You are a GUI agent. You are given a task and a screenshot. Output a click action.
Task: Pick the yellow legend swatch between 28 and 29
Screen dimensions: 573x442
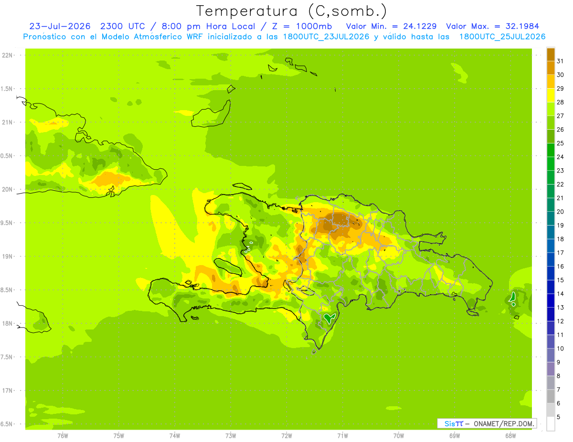[551, 95]
